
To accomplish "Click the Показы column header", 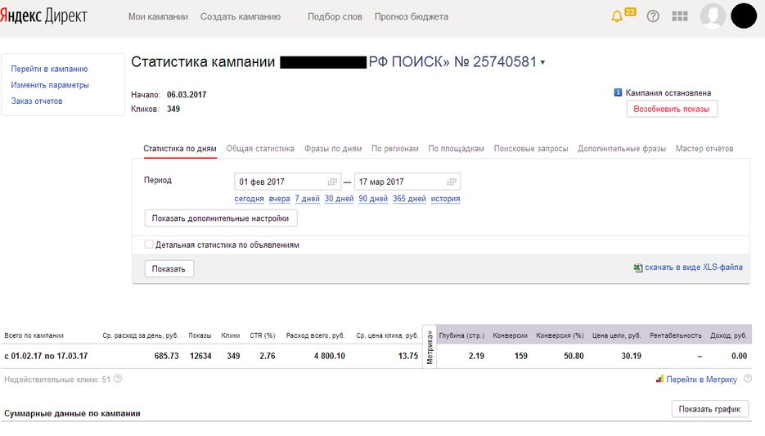I will [x=200, y=335].
